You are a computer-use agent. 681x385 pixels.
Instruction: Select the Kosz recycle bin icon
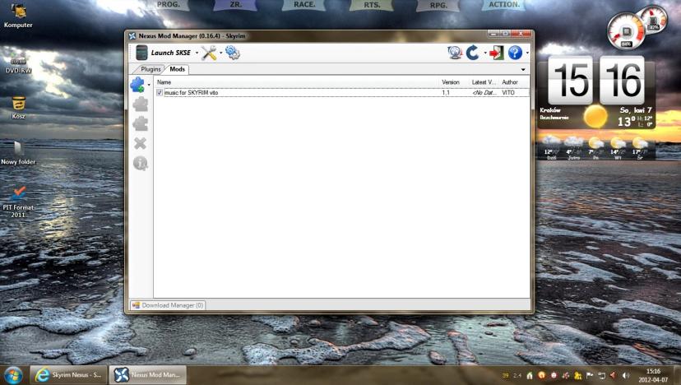pyautogui.click(x=18, y=108)
